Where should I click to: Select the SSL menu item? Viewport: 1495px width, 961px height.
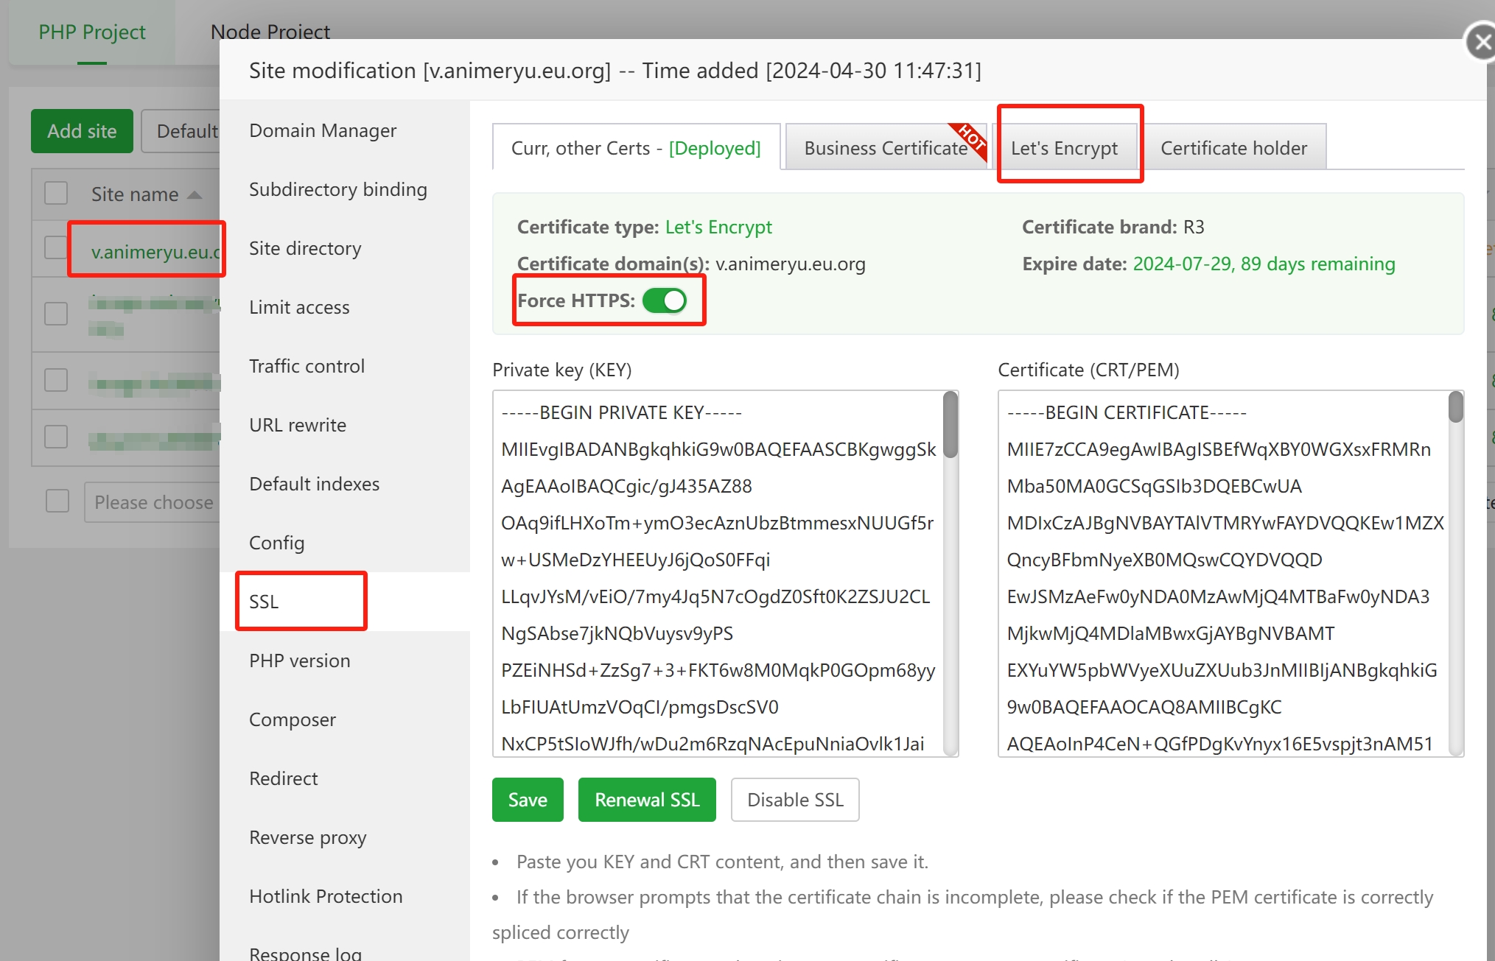pyautogui.click(x=265, y=602)
